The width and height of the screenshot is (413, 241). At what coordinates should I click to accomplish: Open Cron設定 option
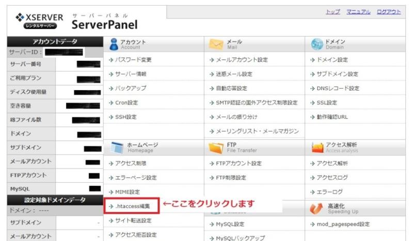pos(125,102)
